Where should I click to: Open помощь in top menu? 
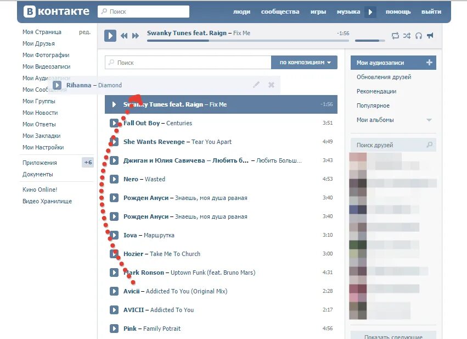(398, 12)
